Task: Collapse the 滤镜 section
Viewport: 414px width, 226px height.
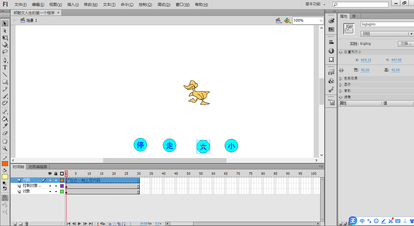Action: (341, 97)
